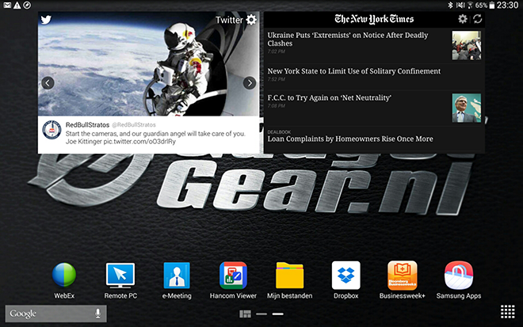Image resolution: width=523 pixels, height=327 pixels.
Task: Tap the @RedBullStratos handle text
Action: (134, 124)
